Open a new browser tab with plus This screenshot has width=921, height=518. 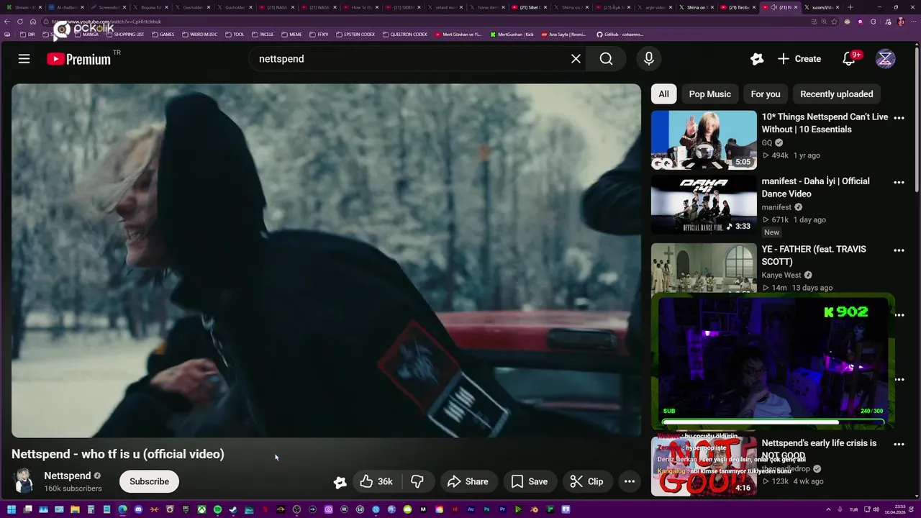tap(850, 7)
